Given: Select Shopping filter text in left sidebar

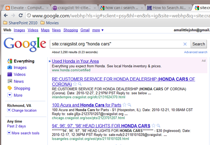Looking at the screenshot, I should [x=22, y=88].
